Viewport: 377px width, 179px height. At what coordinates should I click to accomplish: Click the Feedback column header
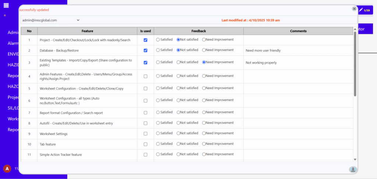point(198,31)
